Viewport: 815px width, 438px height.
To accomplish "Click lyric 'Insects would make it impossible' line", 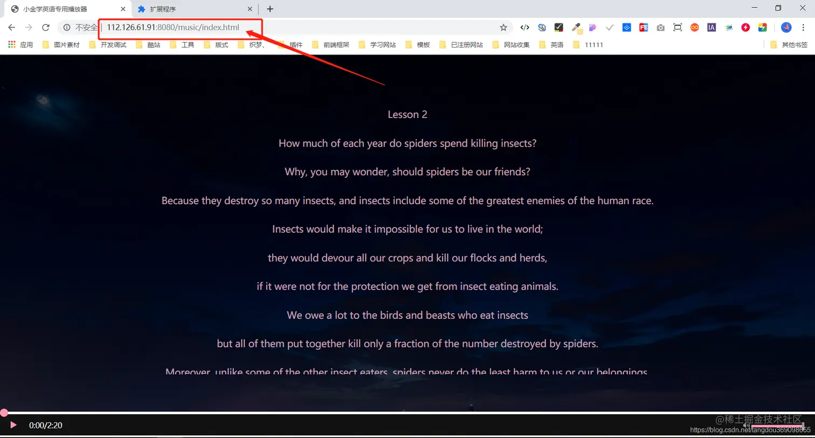I will pyautogui.click(x=408, y=229).
